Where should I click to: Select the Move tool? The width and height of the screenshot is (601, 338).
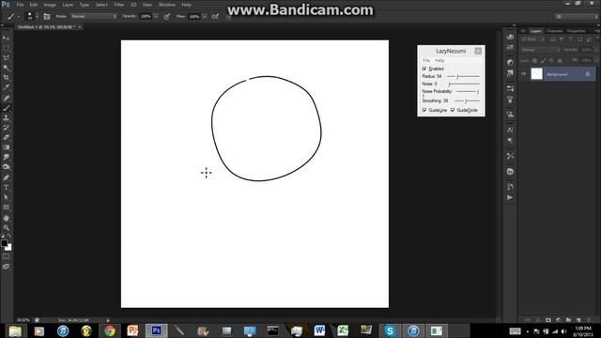pos(7,38)
